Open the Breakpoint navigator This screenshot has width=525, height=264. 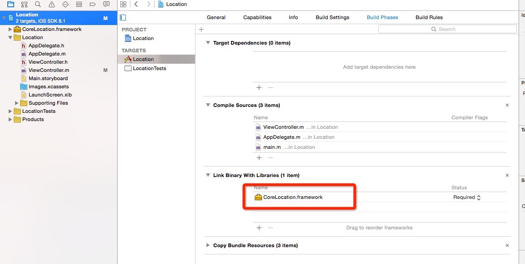click(93, 4)
